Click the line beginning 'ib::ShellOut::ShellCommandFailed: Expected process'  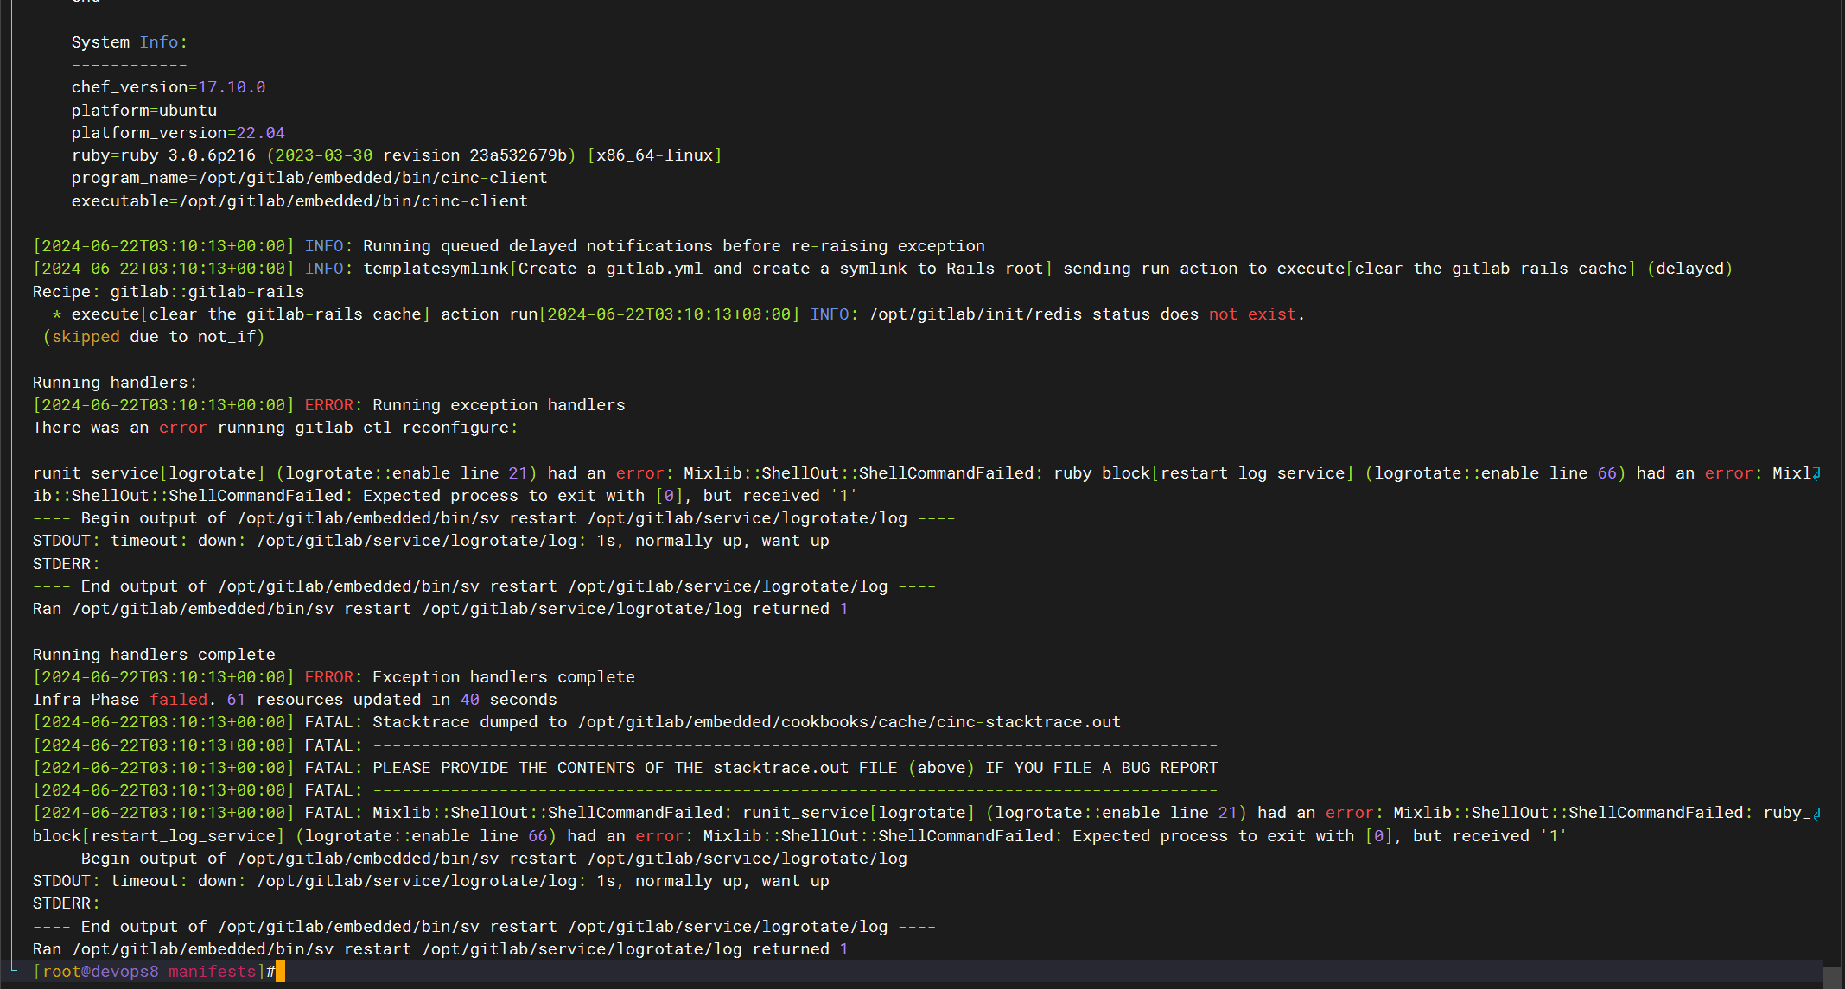tap(444, 496)
